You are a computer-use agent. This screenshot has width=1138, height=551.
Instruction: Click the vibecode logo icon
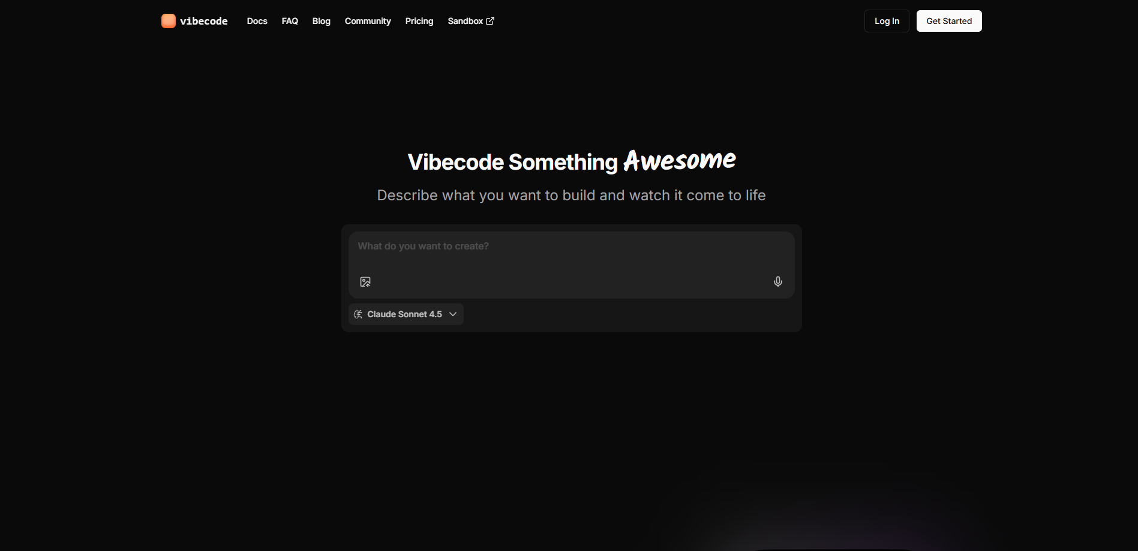pos(168,20)
